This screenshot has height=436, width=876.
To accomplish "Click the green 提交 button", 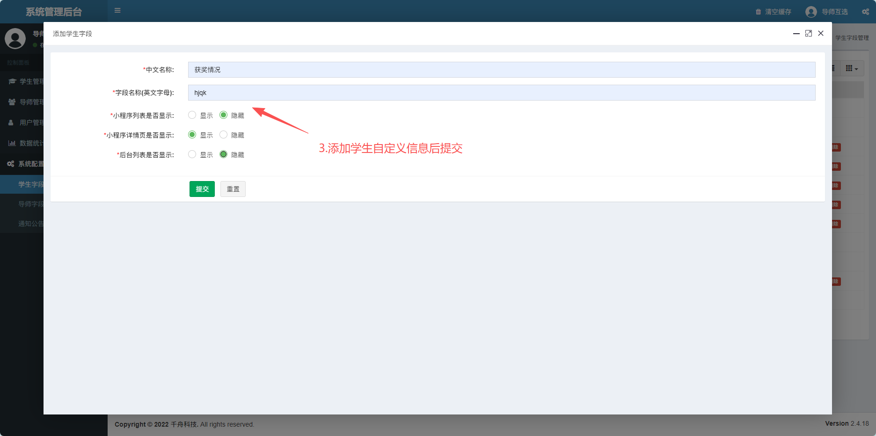I will pyautogui.click(x=202, y=189).
